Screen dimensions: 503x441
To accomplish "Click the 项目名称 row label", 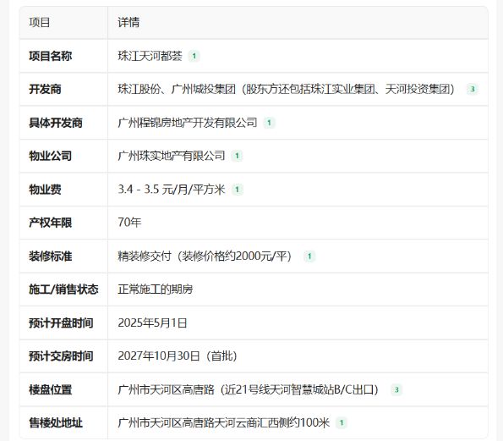I will [x=51, y=56].
